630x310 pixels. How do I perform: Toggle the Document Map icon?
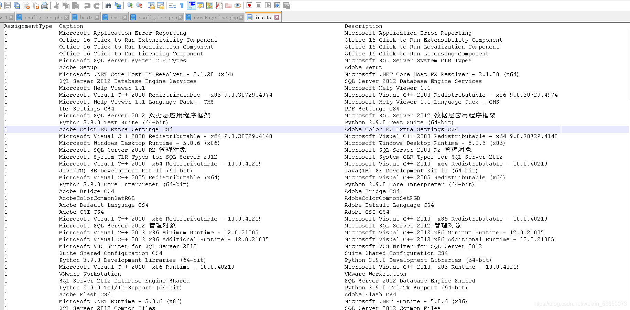209,6
